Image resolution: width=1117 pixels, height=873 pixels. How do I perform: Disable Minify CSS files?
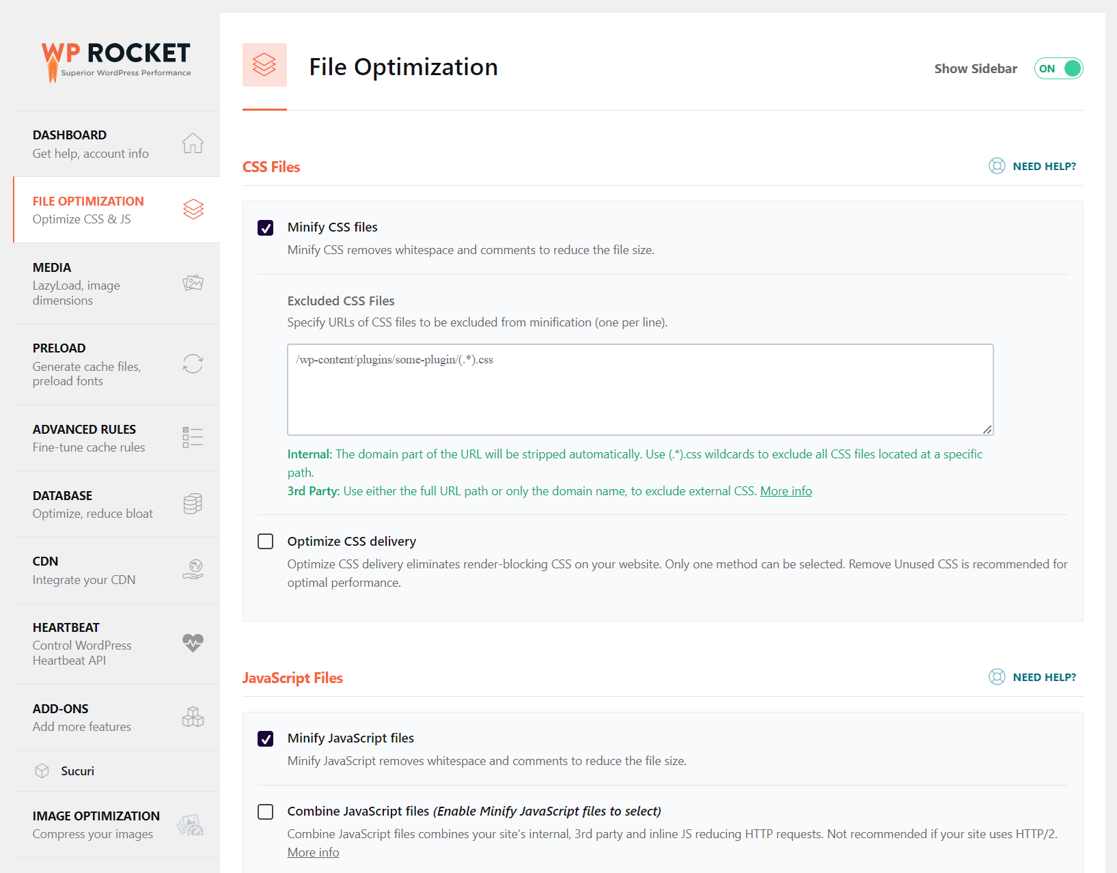pyautogui.click(x=265, y=227)
